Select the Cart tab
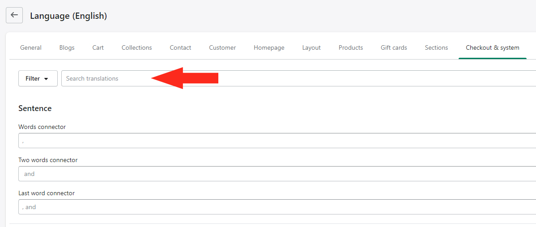The image size is (536, 227). click(x=98, y=47)
